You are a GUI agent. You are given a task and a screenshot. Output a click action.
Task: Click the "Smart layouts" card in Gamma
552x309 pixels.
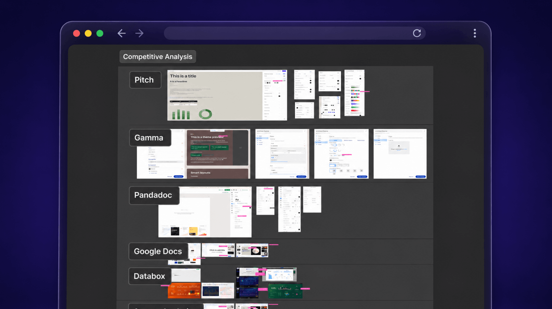(x=217, y=174)
